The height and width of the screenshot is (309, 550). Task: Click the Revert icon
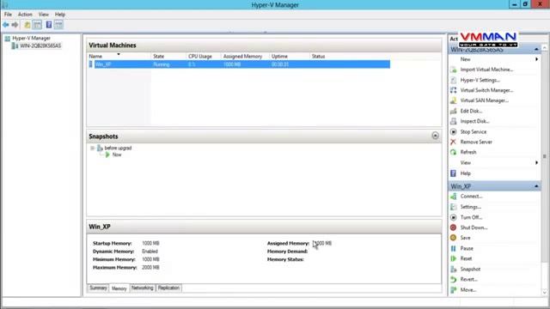point(453,280)
